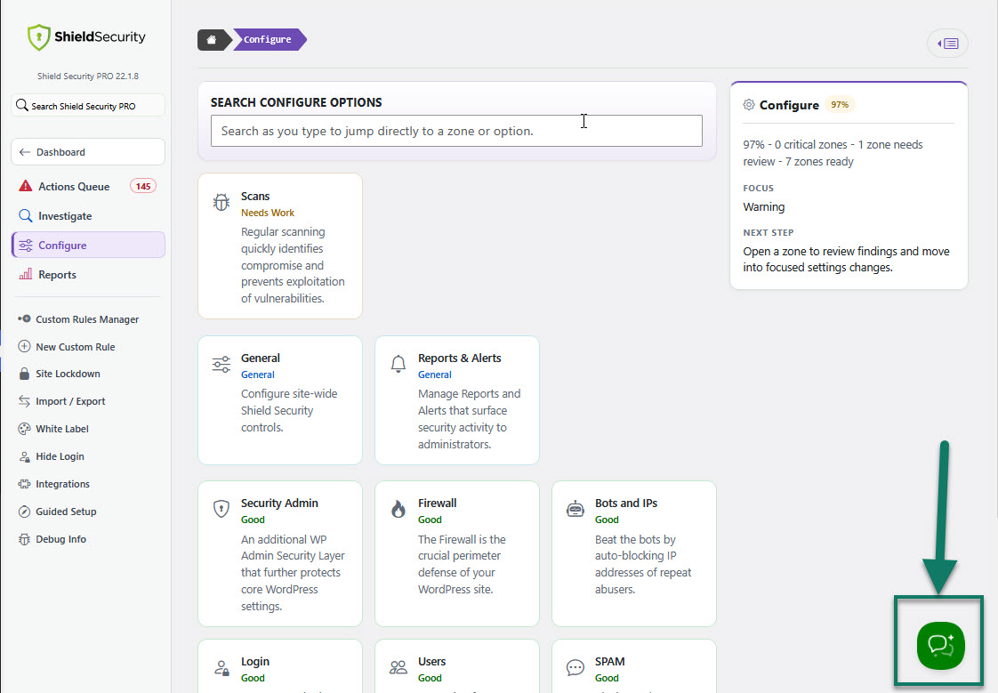The width and height of the screenshot is (998, 693).
Task: Open the Bots and IPs card
Action: point(634,553)
